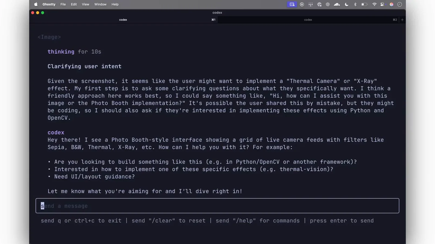Viewport: 435px width, 244px height.
Task: Add a new terminal tab
Action: point(402,20)
